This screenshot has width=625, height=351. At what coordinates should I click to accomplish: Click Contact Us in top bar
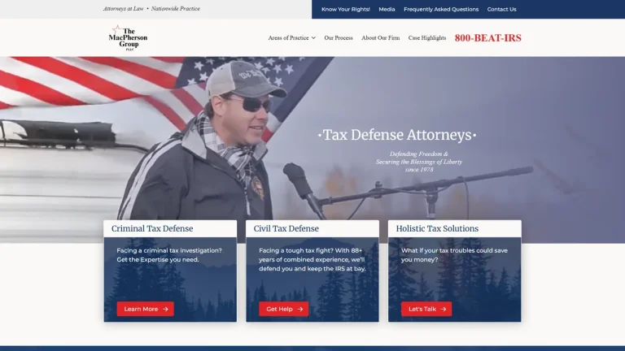tap(501, 9)
